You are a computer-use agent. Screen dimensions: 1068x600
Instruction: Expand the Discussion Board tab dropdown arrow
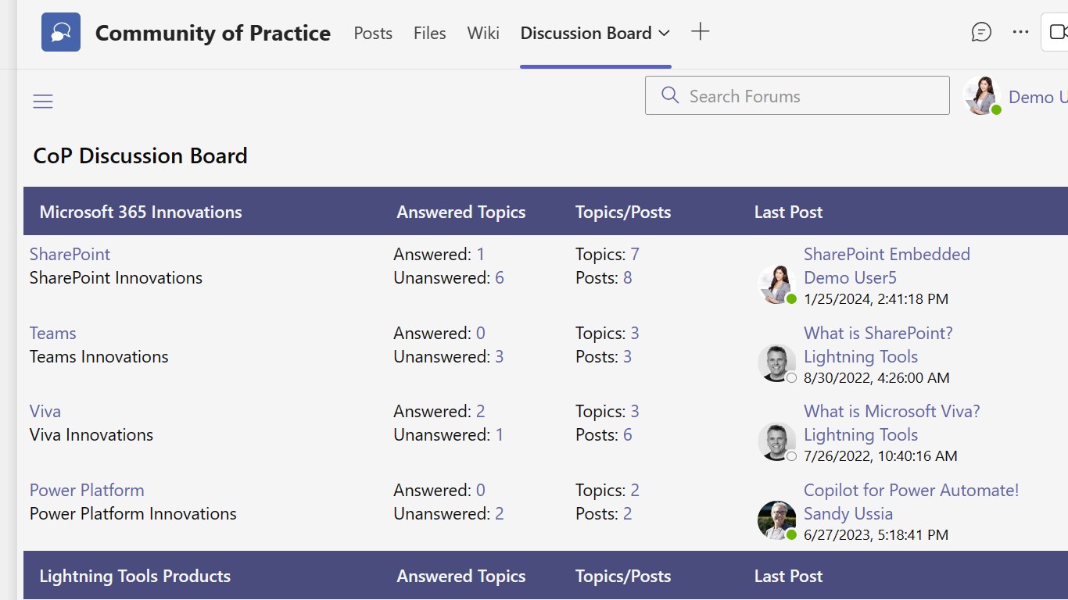click(x=665, y=33)
